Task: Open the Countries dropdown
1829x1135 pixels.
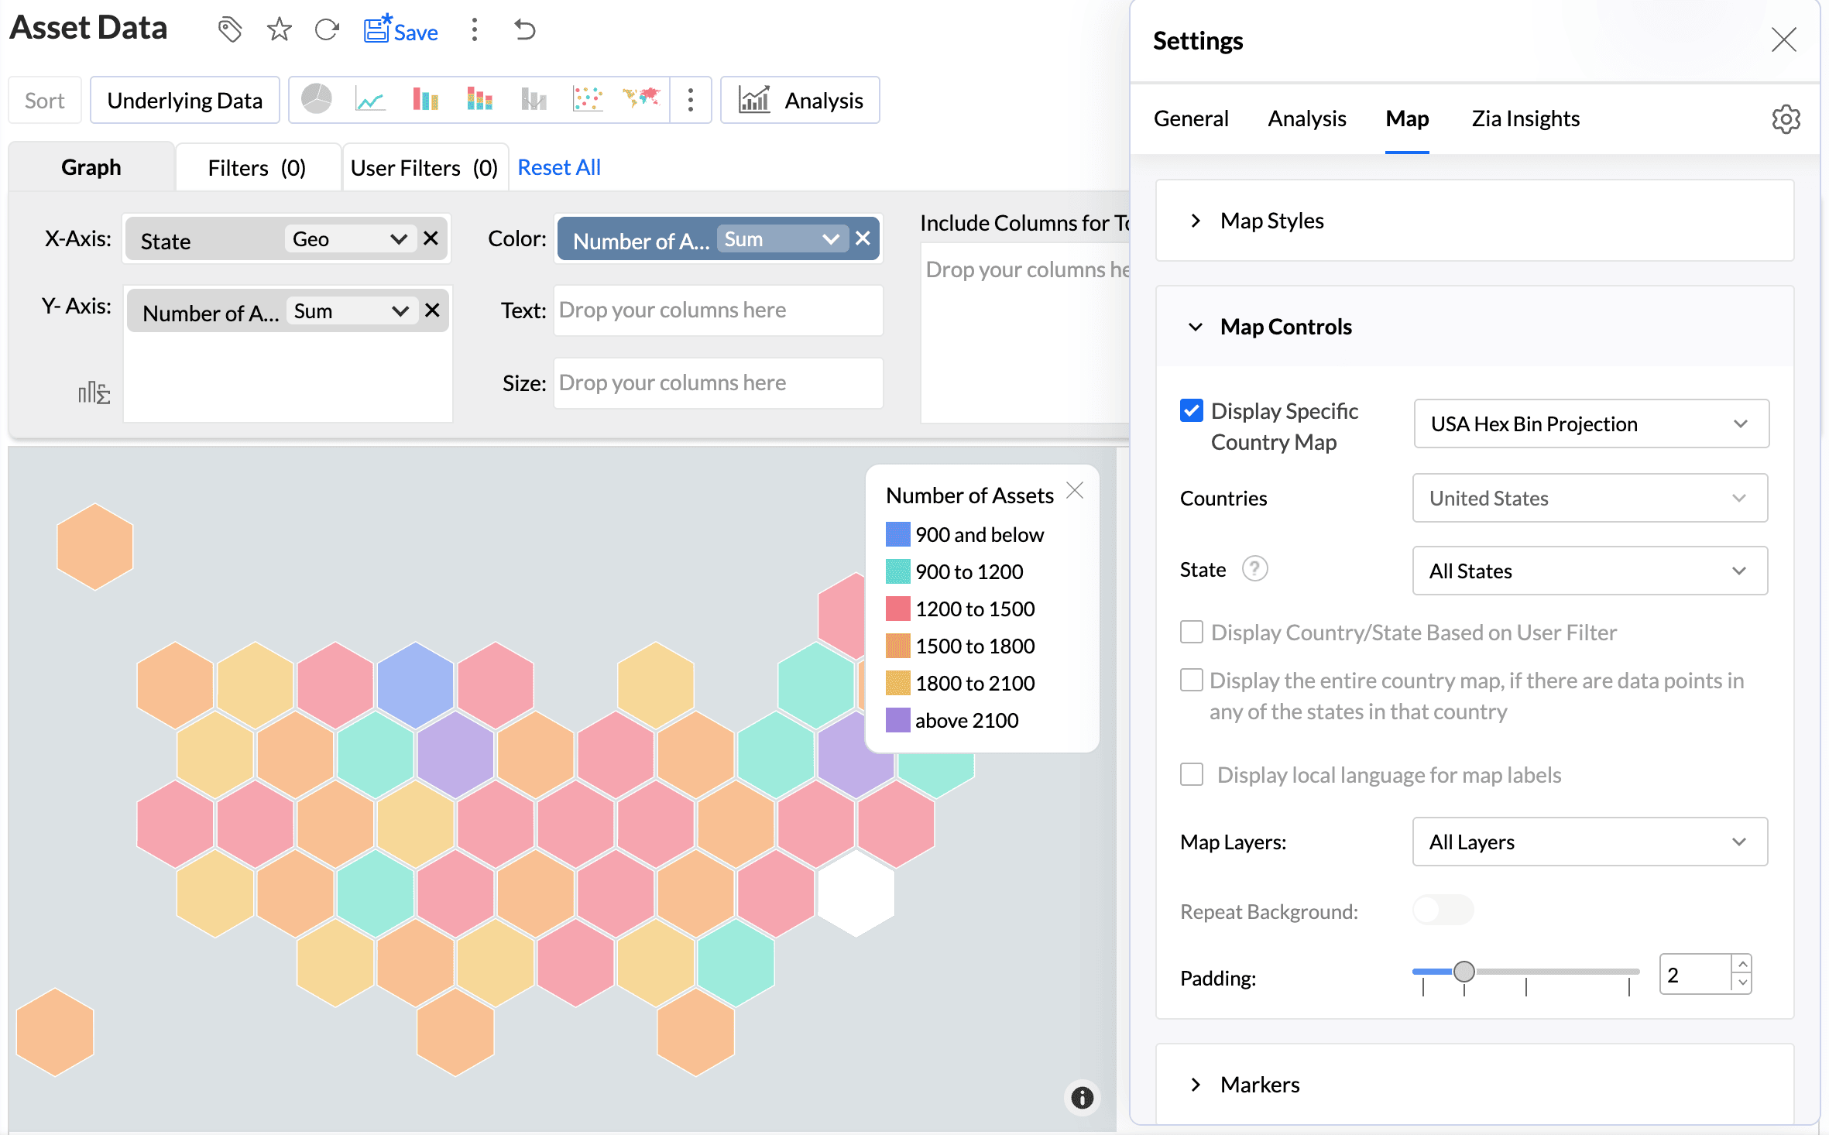Action: (x=1590, y=498)
